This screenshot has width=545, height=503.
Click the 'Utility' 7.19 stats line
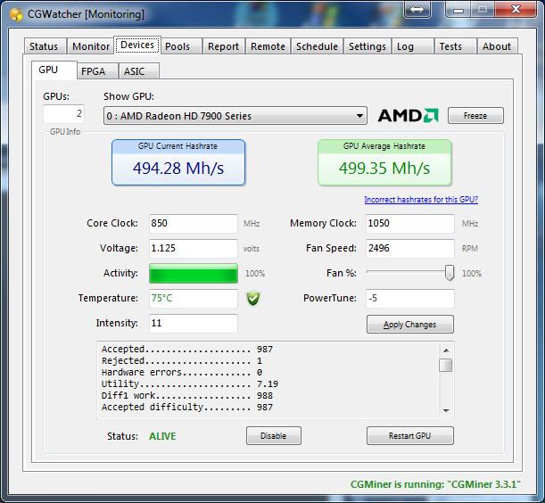pos(190,383)
